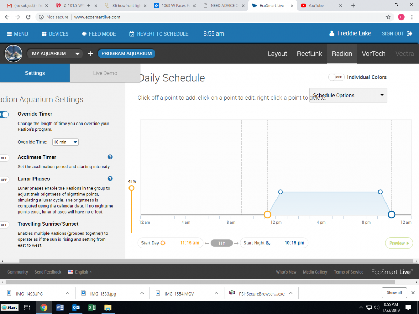The height and width of the screenshot is (314, 419).
Task: Switch to the Gmail (no subject) tab
Action: 28,6
